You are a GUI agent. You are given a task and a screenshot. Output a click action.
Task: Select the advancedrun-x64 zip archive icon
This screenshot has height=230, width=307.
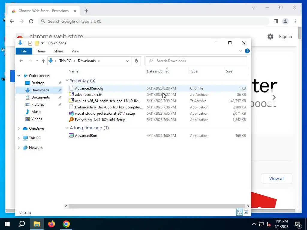[71, 94]
